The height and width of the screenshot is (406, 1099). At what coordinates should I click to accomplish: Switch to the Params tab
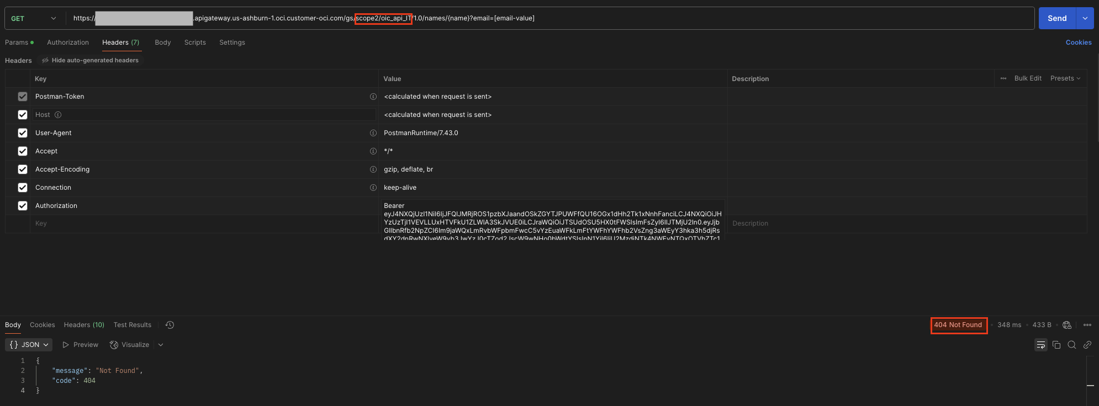(x=17, y=42)
